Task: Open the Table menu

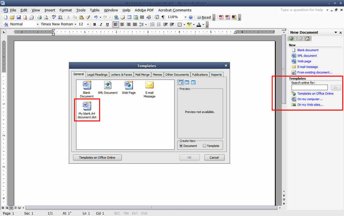Action: [x=95, y=10]
